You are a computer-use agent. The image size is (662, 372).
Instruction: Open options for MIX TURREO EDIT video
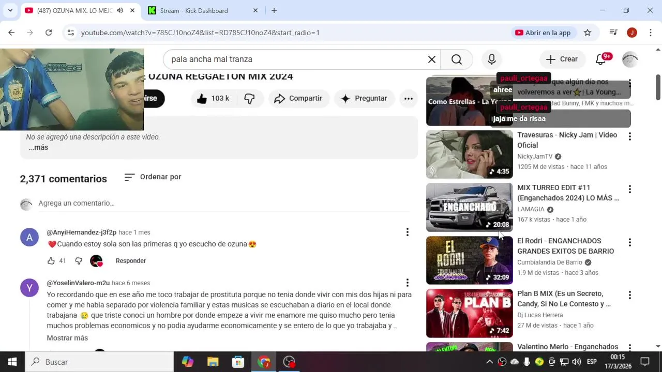click(629, 189)
